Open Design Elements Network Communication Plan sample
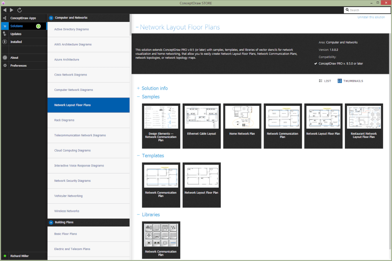This screenshot has height=261, width=392. [161, 126]
